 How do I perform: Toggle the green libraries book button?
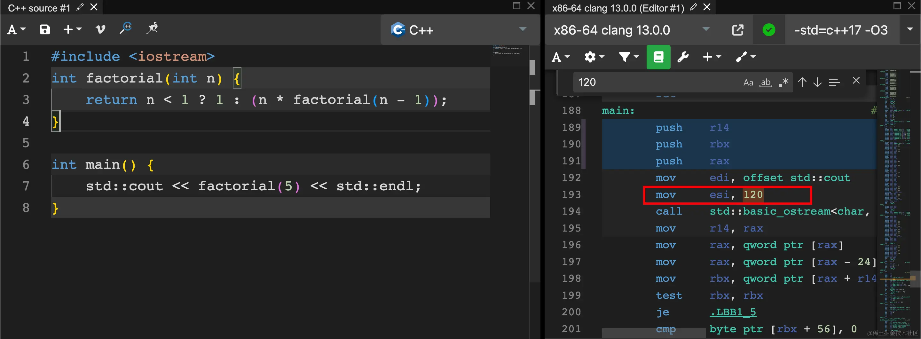pyautogui.click(x=658, y=57)
